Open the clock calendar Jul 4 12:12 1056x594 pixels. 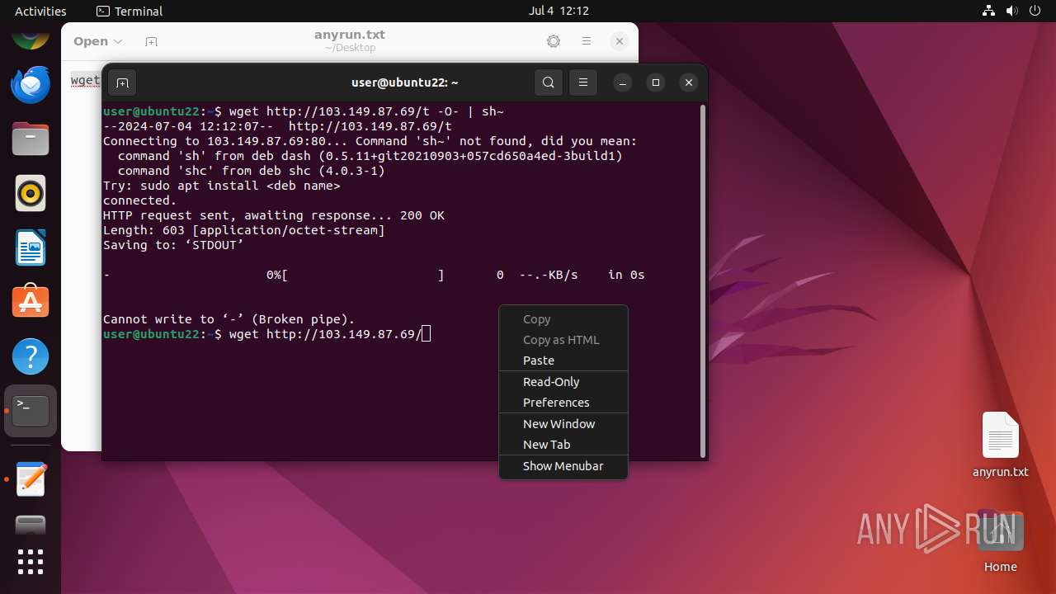(559, 11)
